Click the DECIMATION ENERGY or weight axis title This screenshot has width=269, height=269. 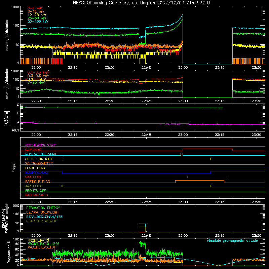[5, 218]
